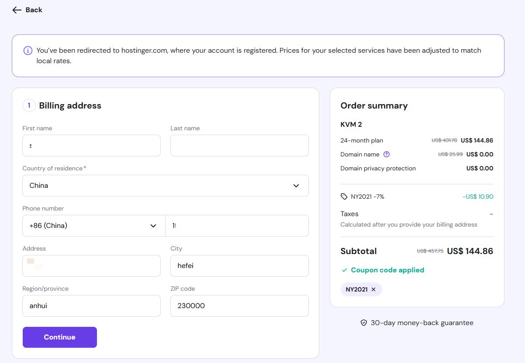
Task: Expand the +86 (China) phone code dropdown
Action: 93,226
